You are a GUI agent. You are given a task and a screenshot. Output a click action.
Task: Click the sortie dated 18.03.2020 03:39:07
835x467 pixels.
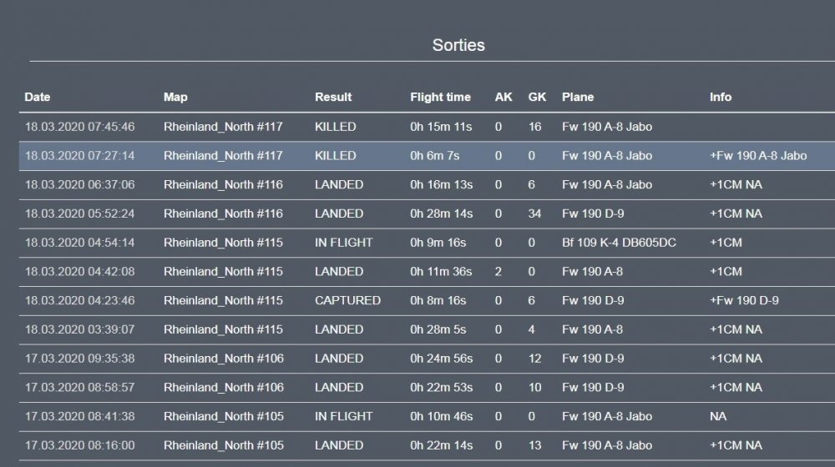79,329
